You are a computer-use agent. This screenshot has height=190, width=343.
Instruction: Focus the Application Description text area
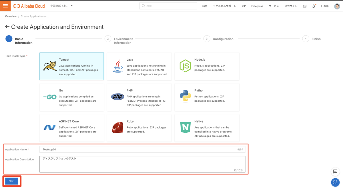[x=142, y=164]
